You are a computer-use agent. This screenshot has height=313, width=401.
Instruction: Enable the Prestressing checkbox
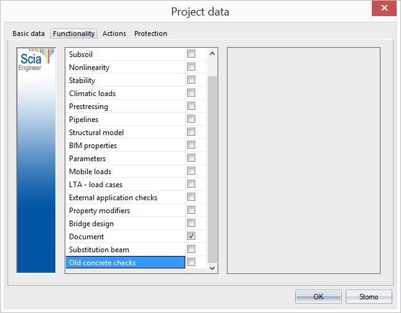pos(191,106)
